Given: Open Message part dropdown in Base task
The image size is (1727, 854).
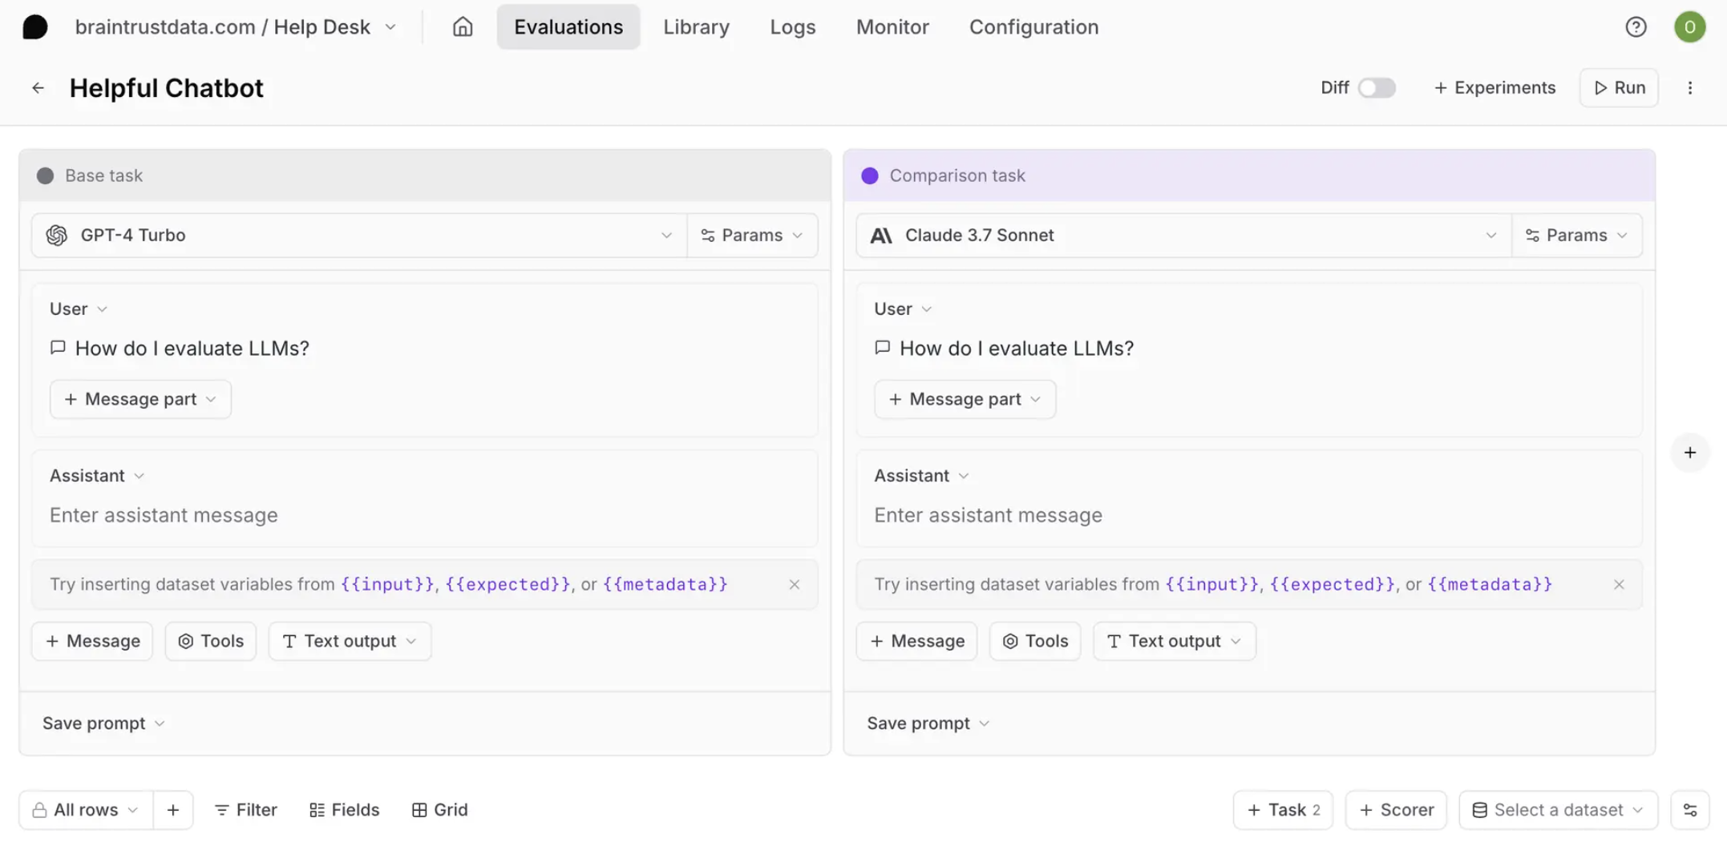Looking at the screenshot, I should pyautogui.click(x=140, y=399).
